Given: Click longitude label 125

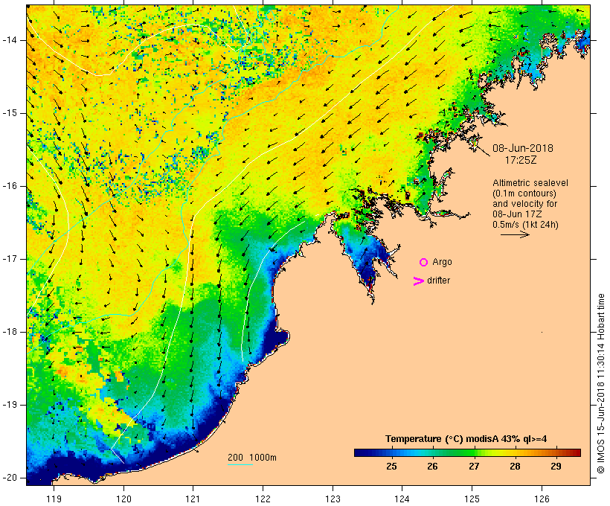Looking at the screenshot, I should [x=472, y=499].
